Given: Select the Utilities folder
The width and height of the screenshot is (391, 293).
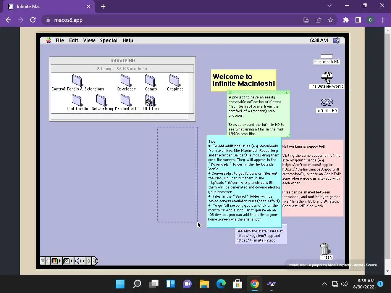Looking at the screenshot, I should point(150,103).
